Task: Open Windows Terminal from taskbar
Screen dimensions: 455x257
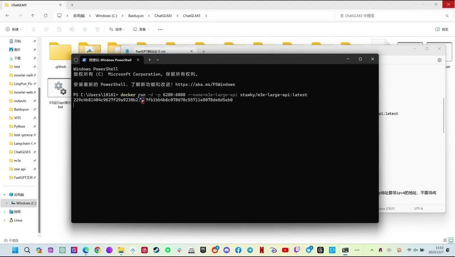Action: pyautogui.click(x=345, y=250)
